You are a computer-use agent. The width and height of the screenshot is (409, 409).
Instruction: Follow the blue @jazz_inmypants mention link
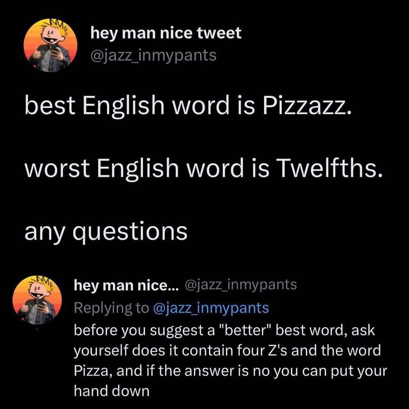pyautogui.click(x=211, y=308)
